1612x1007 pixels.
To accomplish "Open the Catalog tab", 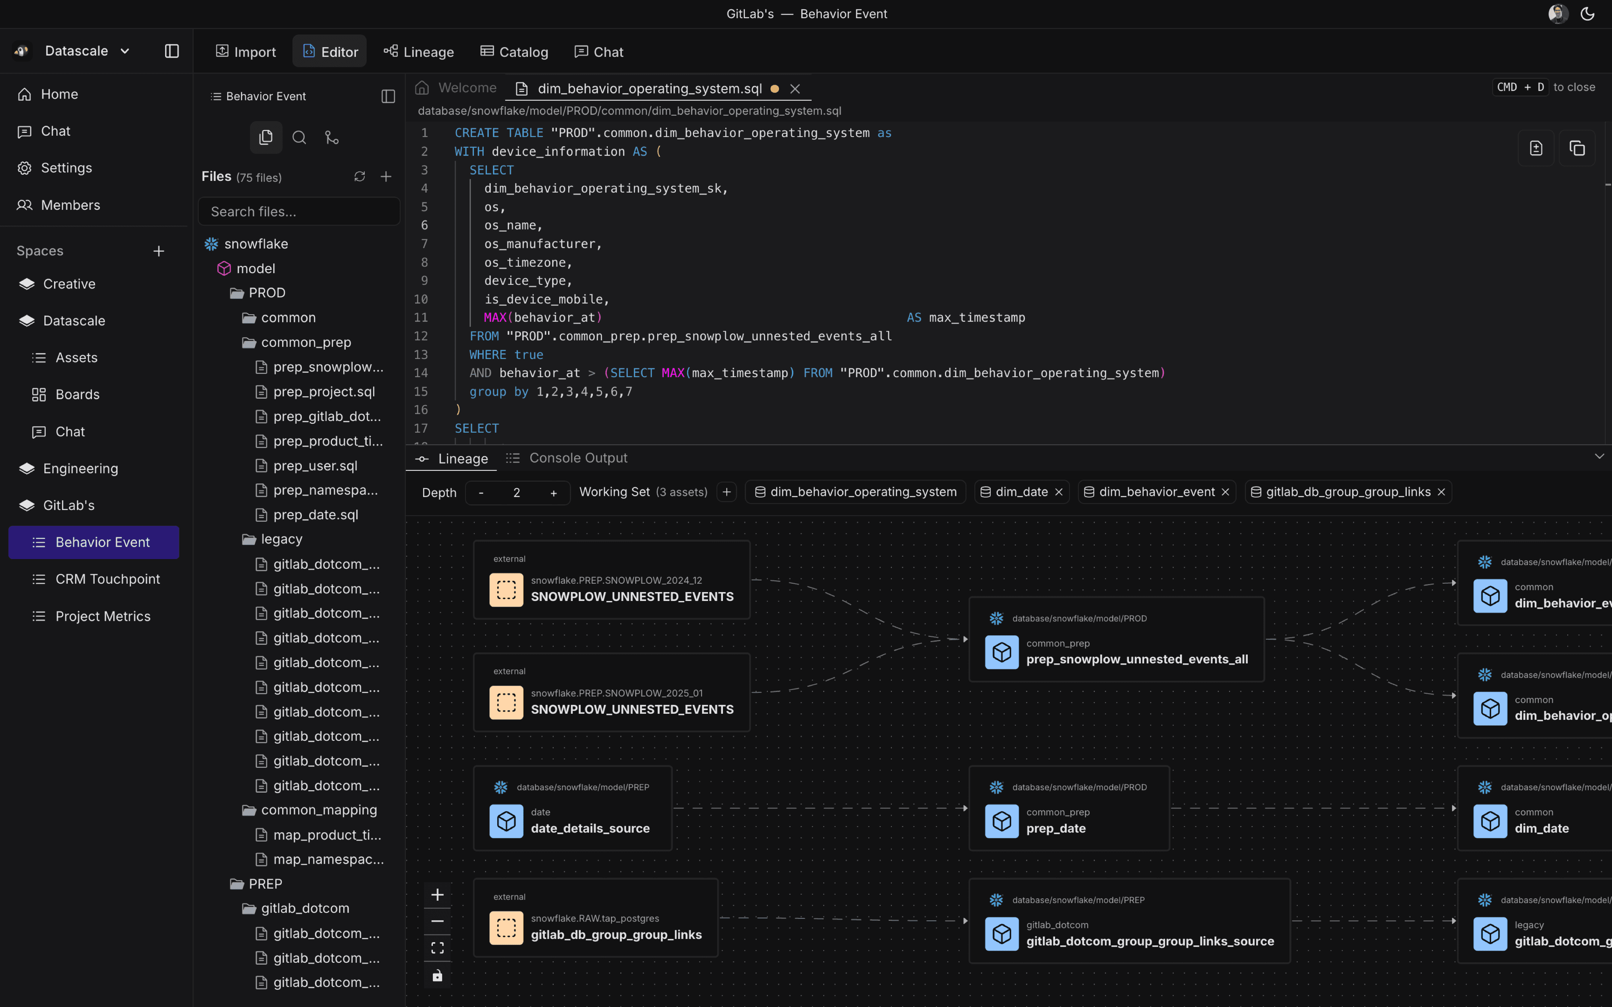I will [514, 52].
